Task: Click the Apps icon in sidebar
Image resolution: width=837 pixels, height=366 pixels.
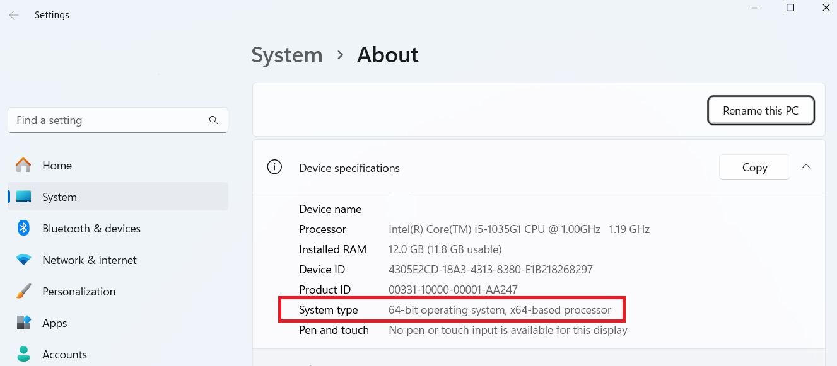Action: click(23, 323)
